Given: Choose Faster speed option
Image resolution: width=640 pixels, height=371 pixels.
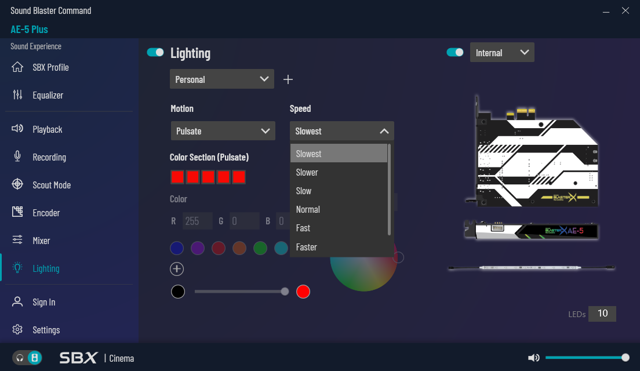Looking at the screenshot, I should (307, 247).
